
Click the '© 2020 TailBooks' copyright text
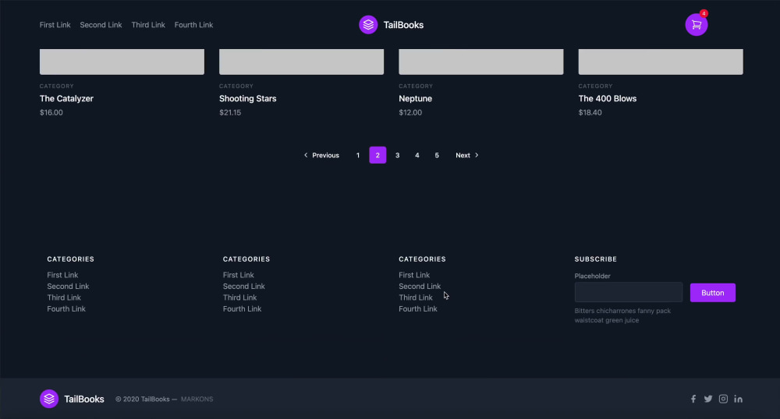click(x=143, y=400)
